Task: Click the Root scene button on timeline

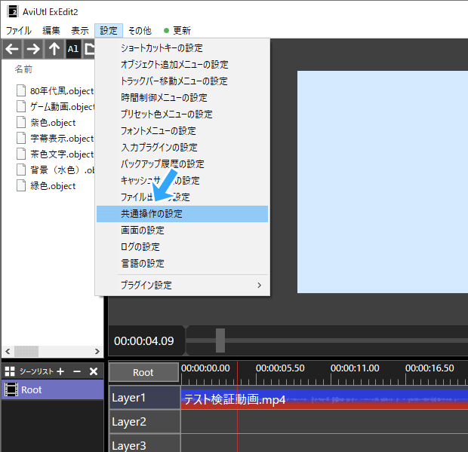Action: point(143,372)
